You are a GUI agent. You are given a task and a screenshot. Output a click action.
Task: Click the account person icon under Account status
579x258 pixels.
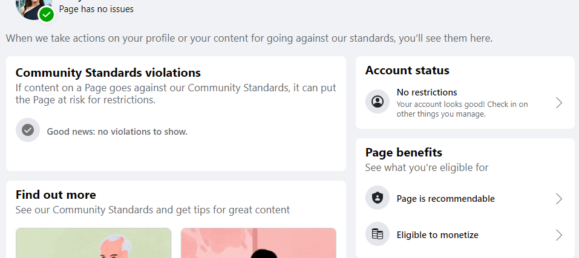coord(378,102)
